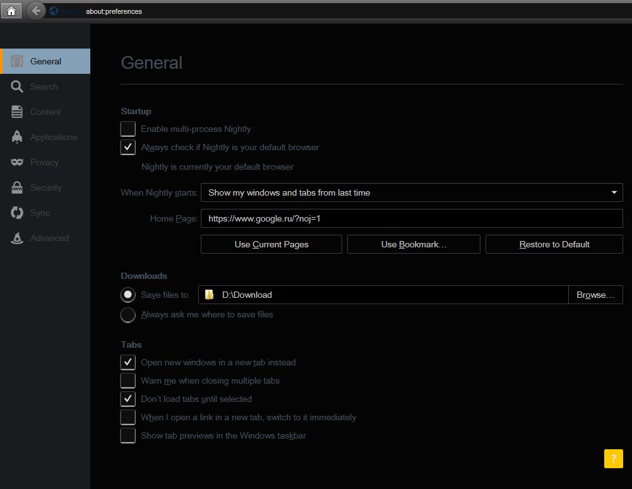The image size is (632, 489).
Task: Click Browse… to choose download folder
Action: coord(595,295)
